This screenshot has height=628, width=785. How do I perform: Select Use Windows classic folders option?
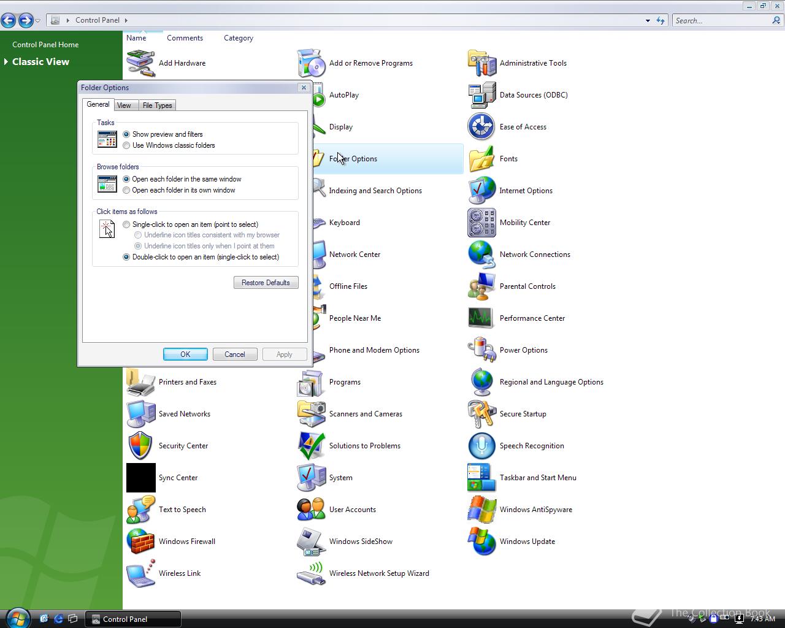click(x=126, y=145)
